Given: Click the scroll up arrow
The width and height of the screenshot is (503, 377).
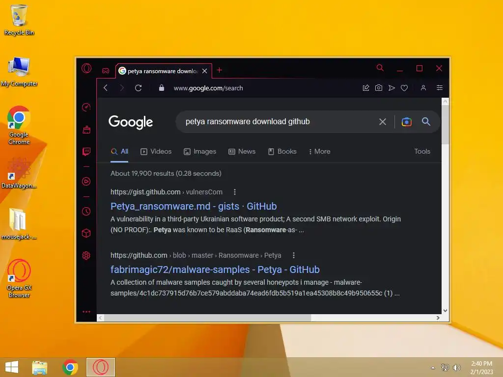Looking at the screenshot, I should tap(445, 101).
